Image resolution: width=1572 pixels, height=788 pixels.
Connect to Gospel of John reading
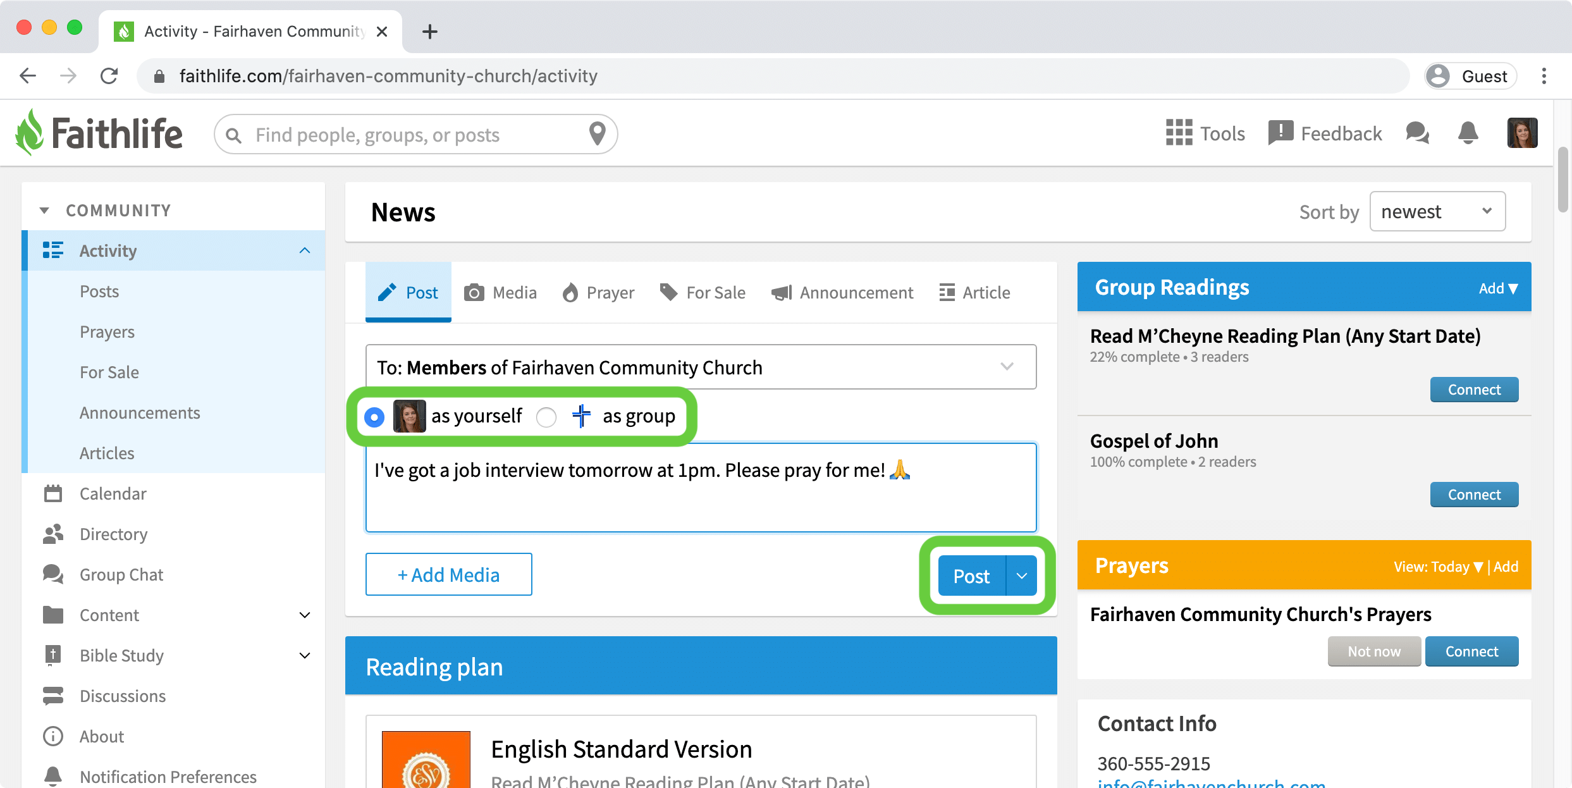tap(1474, 495)
